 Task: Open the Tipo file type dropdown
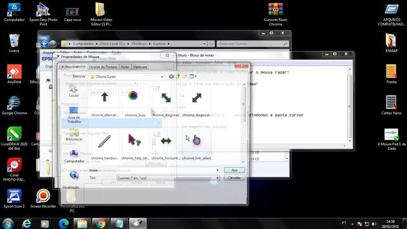coord(168,178)
